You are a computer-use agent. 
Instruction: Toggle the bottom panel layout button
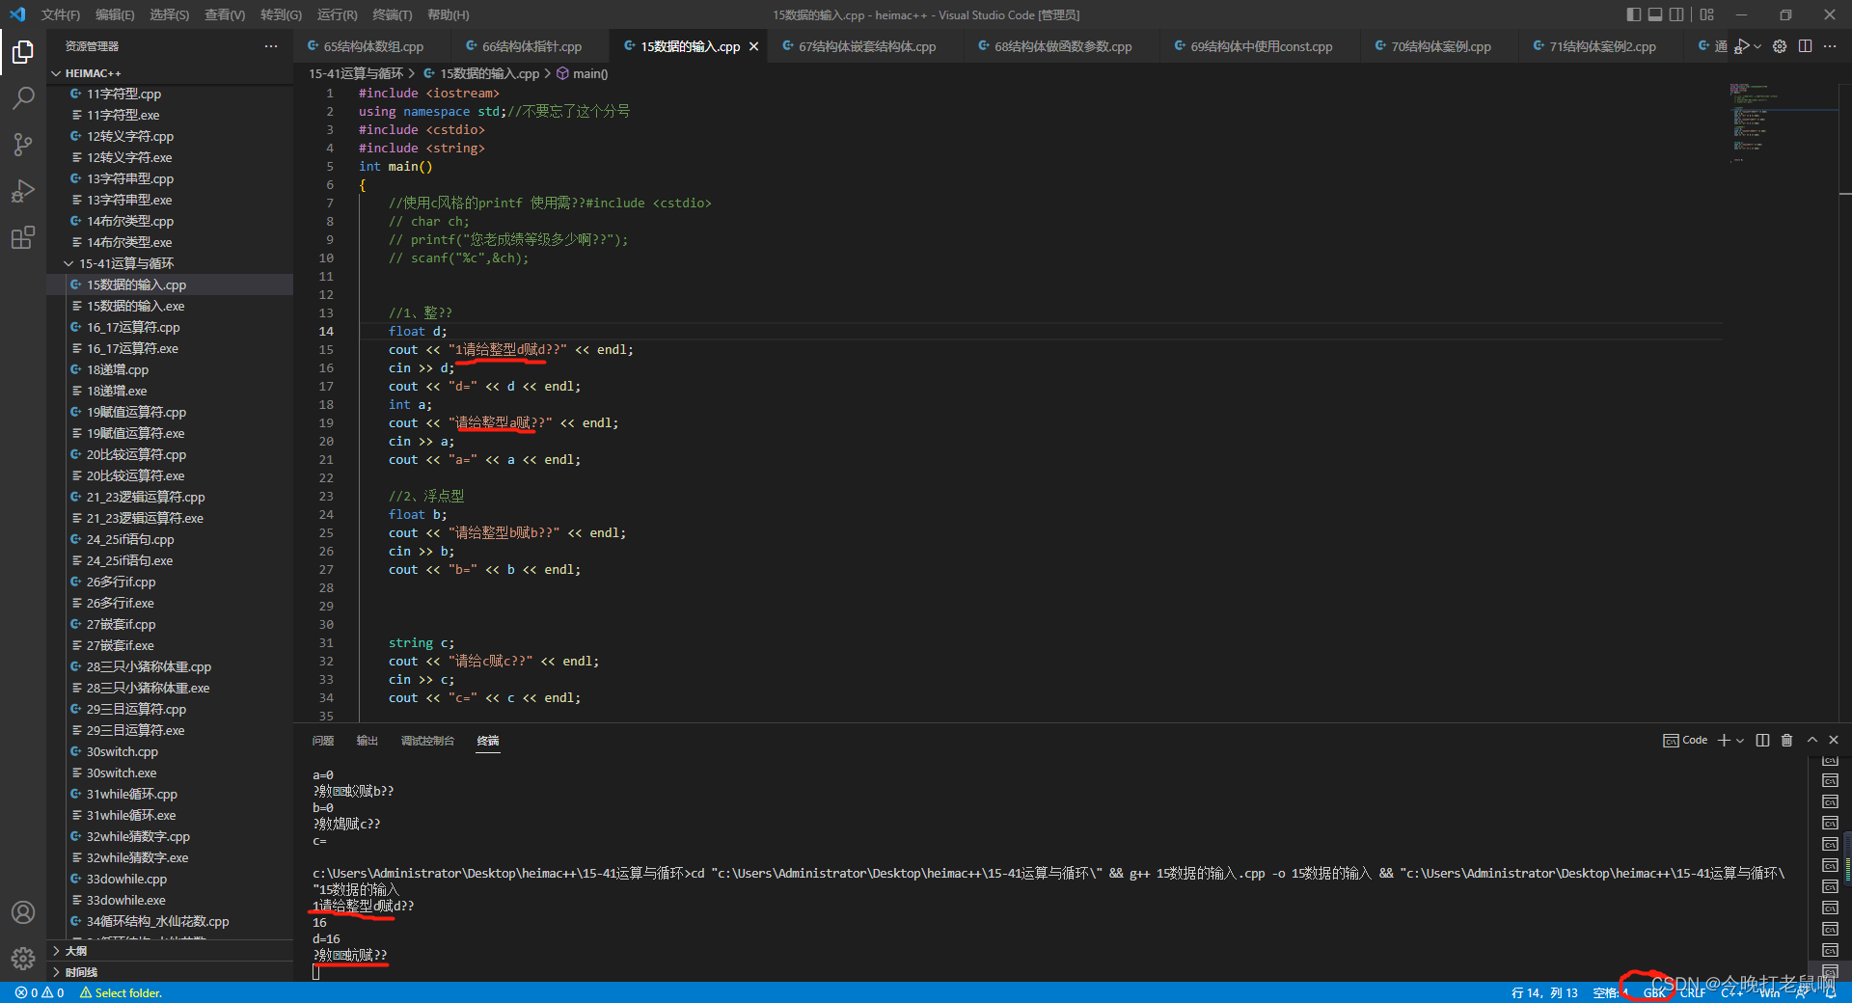tap(1655, 14)
